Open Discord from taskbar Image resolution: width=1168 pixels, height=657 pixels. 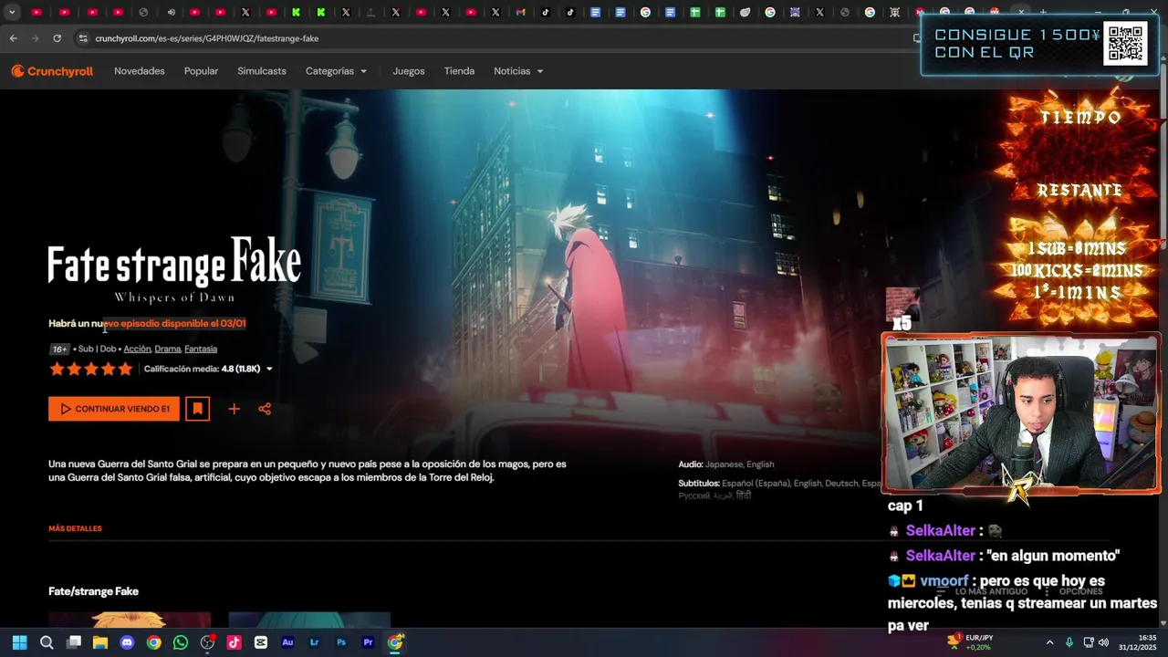point(127,642)
